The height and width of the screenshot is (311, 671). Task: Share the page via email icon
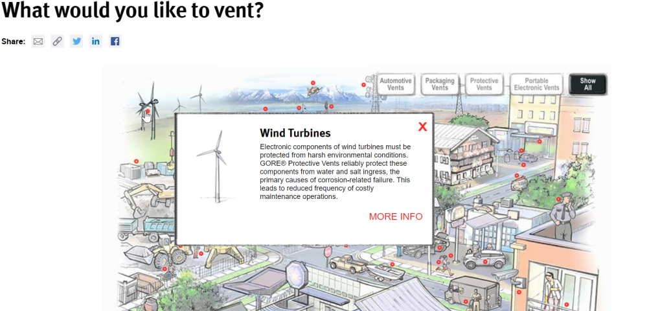pos(38,41)
